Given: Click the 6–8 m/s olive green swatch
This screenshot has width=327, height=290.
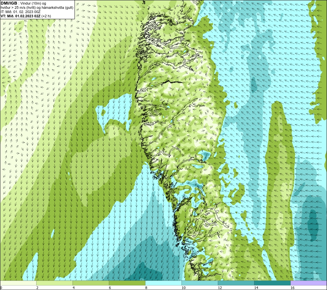Looking at the screenshot, I should click(x=127, y=283).
